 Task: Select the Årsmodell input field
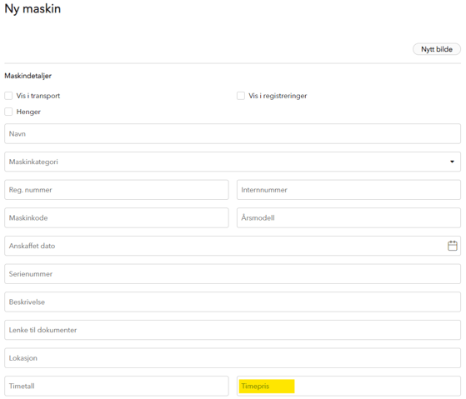point(348,218)
